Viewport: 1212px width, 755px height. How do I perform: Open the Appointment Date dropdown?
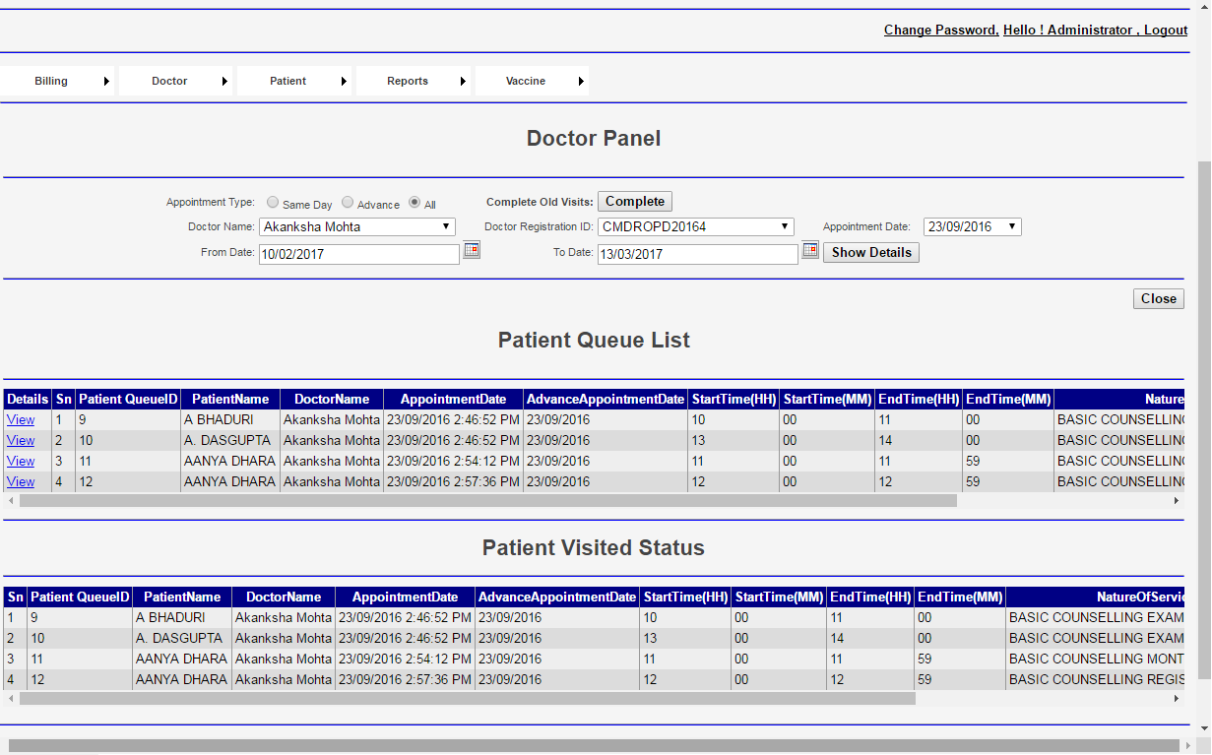tap(972, 227)
